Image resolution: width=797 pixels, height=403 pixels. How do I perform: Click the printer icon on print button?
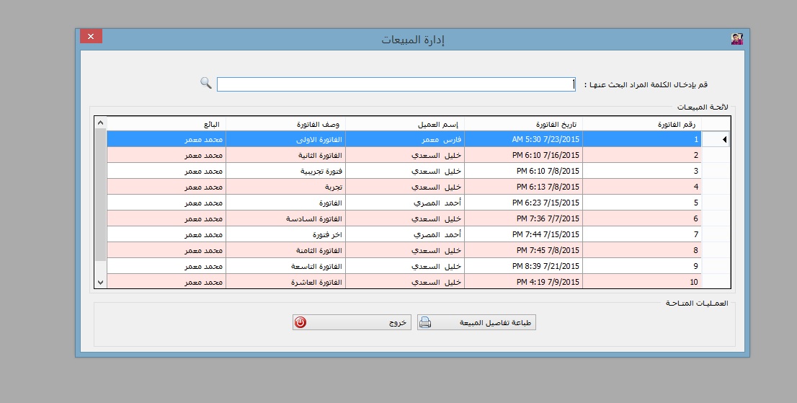click(425, 323)
